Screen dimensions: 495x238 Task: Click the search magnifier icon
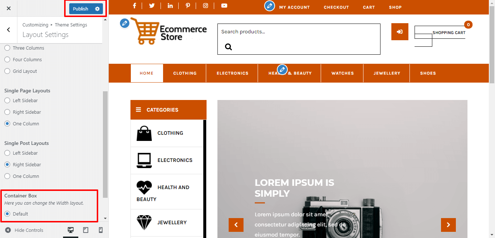[228, 47]
